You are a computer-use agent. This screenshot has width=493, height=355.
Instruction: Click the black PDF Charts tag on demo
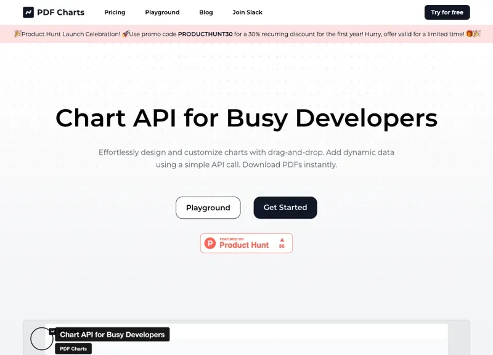point(73,348)
